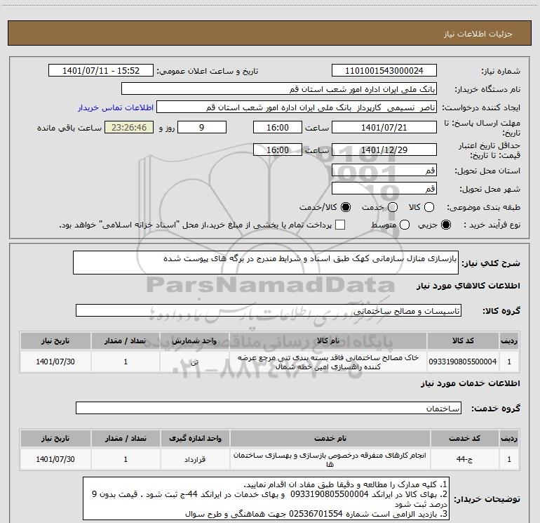This screenshot has width=540, height=523.
Task: Click the remaining days field showing 9
Action: click(202, 127)
